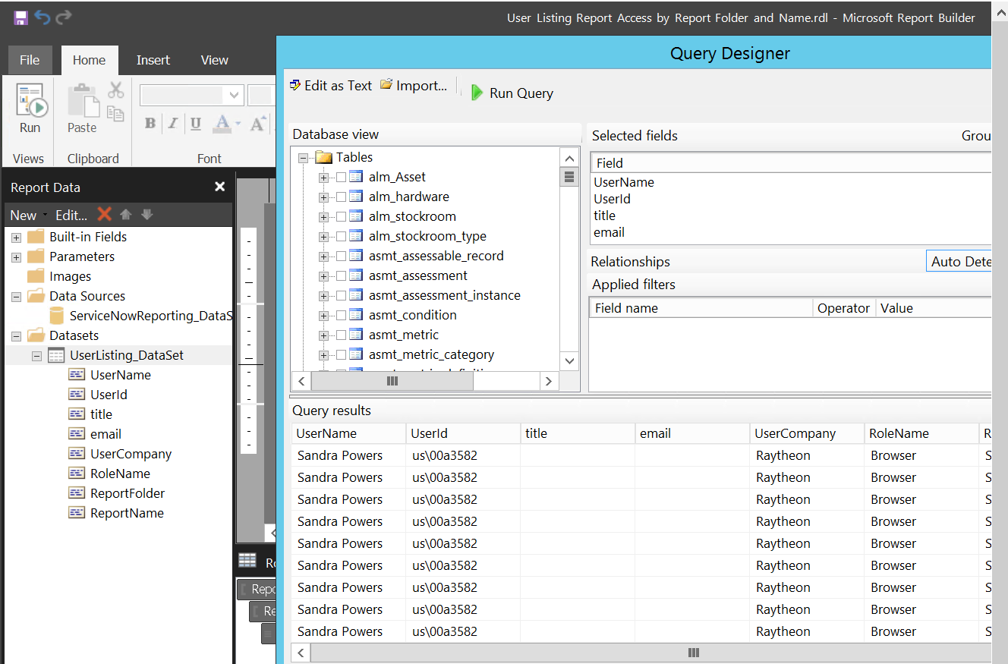1008x664 pixels.
Task: Run the query with the Run Query button
Action: 512,93
